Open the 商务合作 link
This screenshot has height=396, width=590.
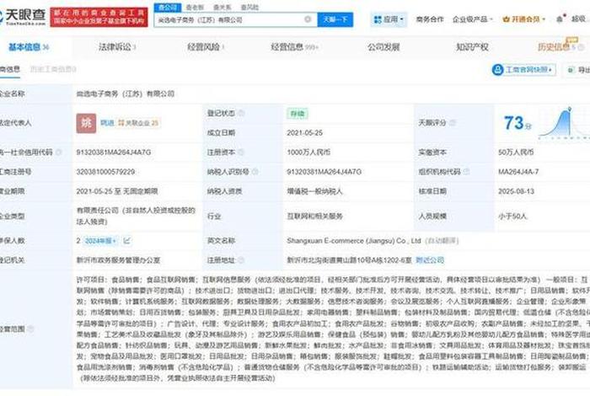click(430, 19)
